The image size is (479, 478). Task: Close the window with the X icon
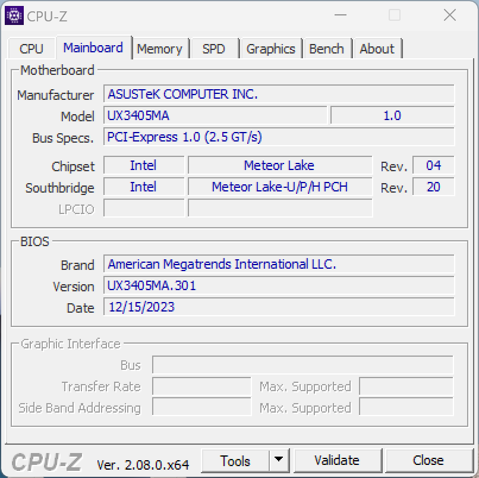[450, 15]
